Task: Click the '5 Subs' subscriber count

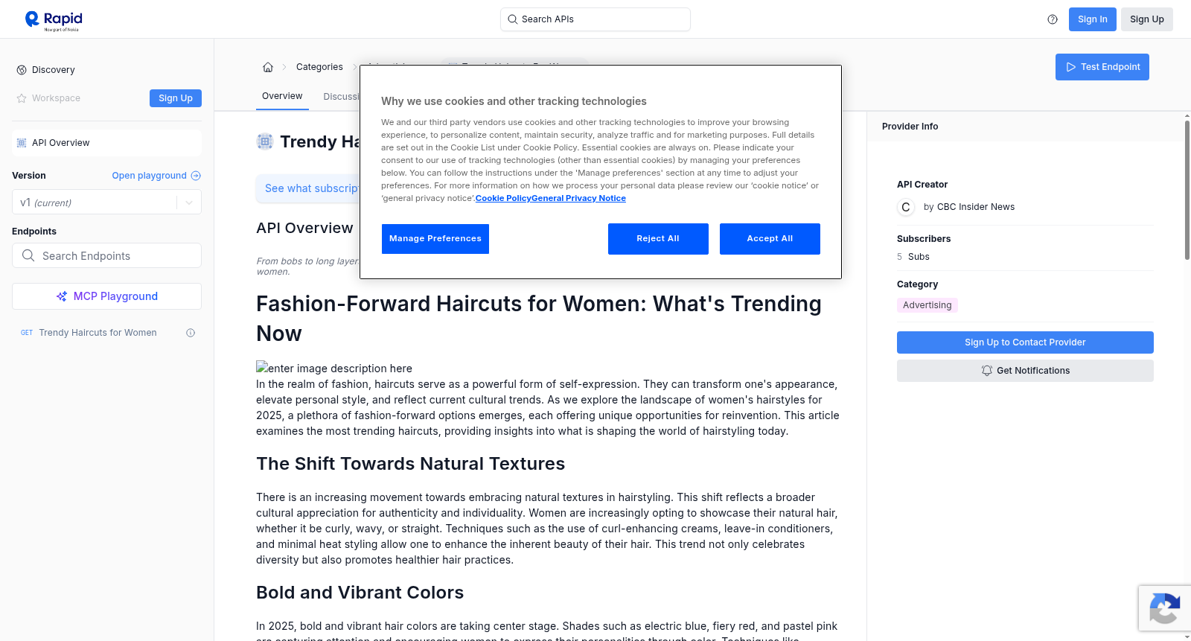Action: click(913, 257)
